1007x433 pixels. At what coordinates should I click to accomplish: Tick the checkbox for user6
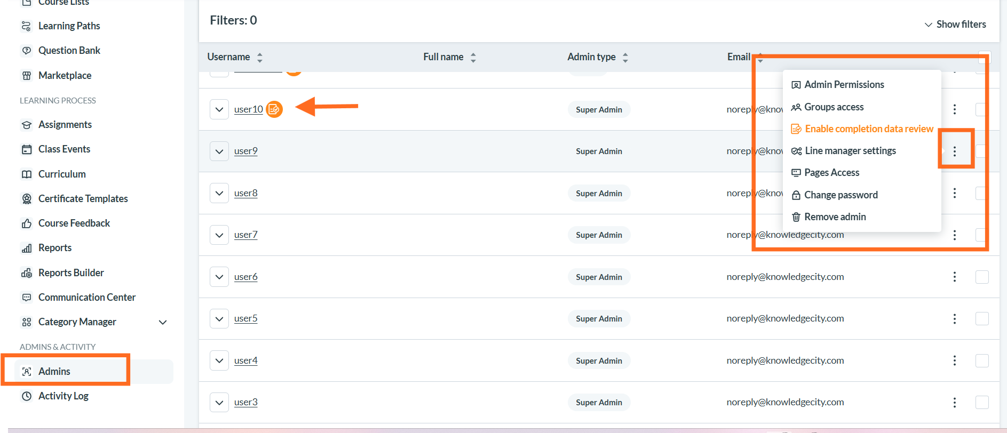point(982,277)
